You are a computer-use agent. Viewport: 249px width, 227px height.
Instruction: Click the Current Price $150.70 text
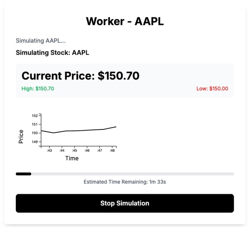pos(81,76)
